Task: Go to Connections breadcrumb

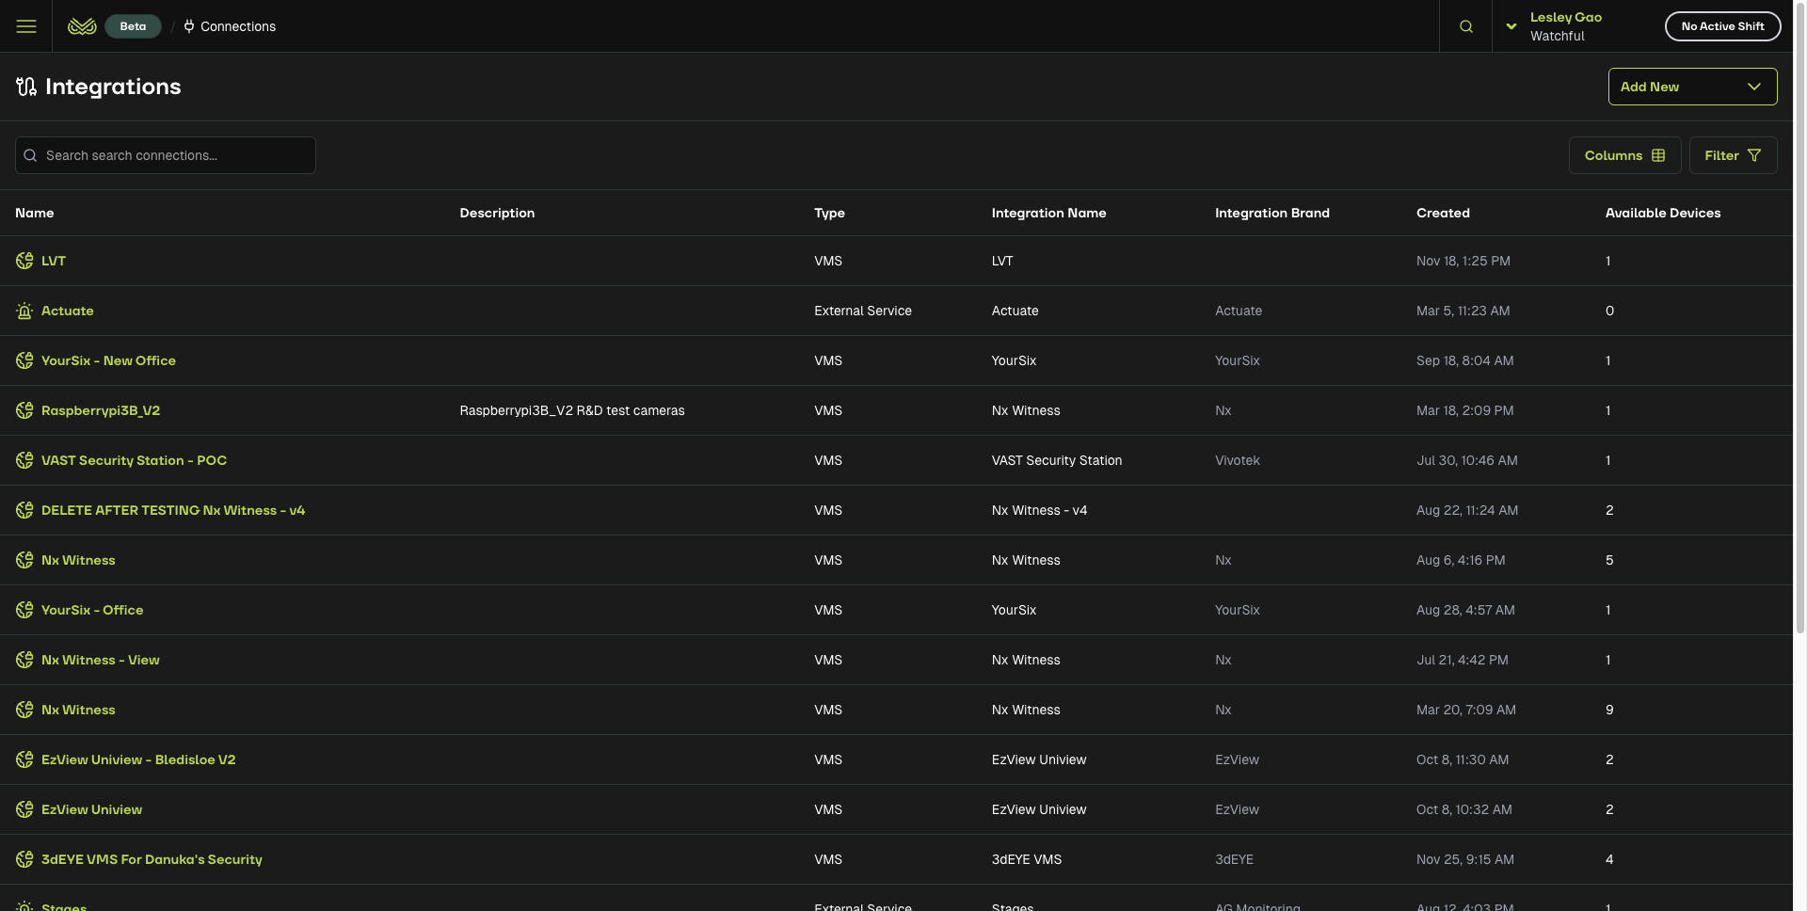Action: pyautogui.click(x=237, y=26)
